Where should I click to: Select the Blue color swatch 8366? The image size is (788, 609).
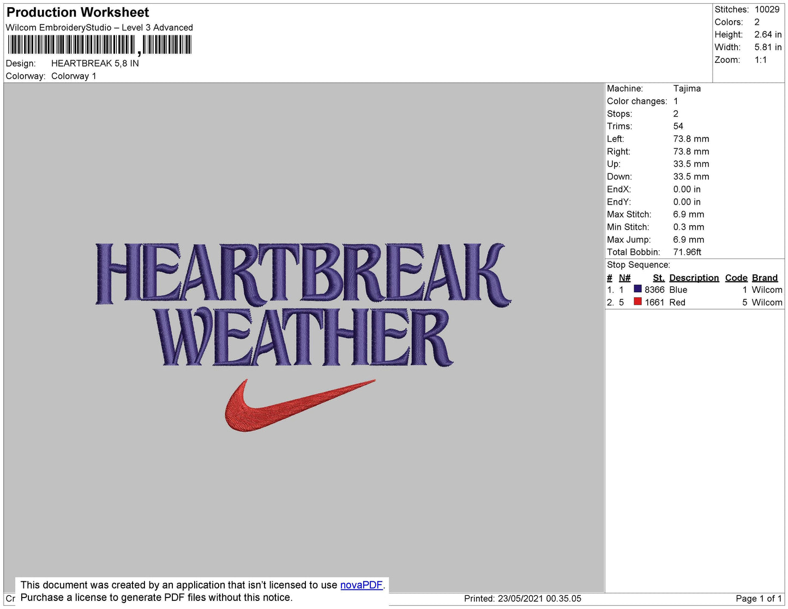[x=637, y=289]
